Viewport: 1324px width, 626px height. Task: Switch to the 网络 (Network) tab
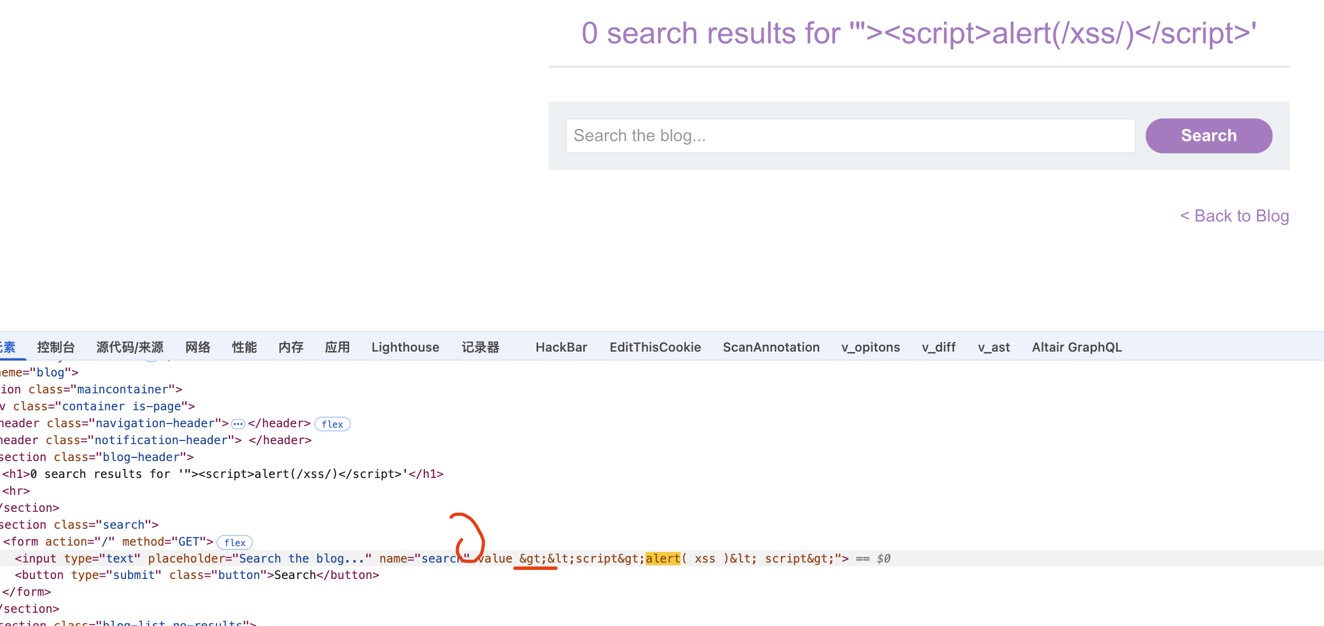pos(198,347)
